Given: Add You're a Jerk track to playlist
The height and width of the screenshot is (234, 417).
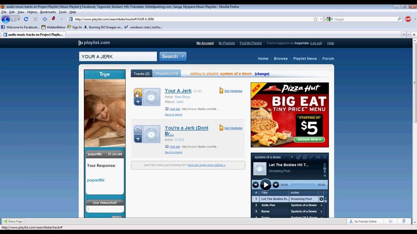Looking at the screenshot, I should click(138, 139).
